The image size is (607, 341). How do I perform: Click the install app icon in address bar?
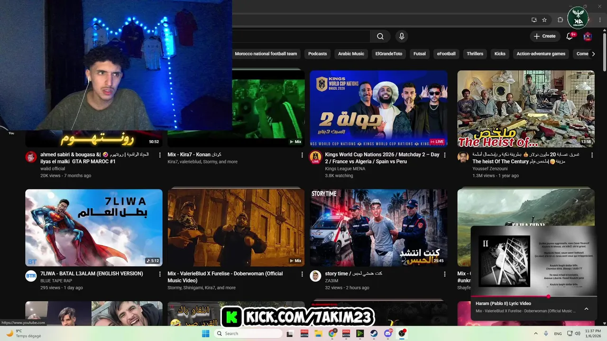tap(534, 20)
